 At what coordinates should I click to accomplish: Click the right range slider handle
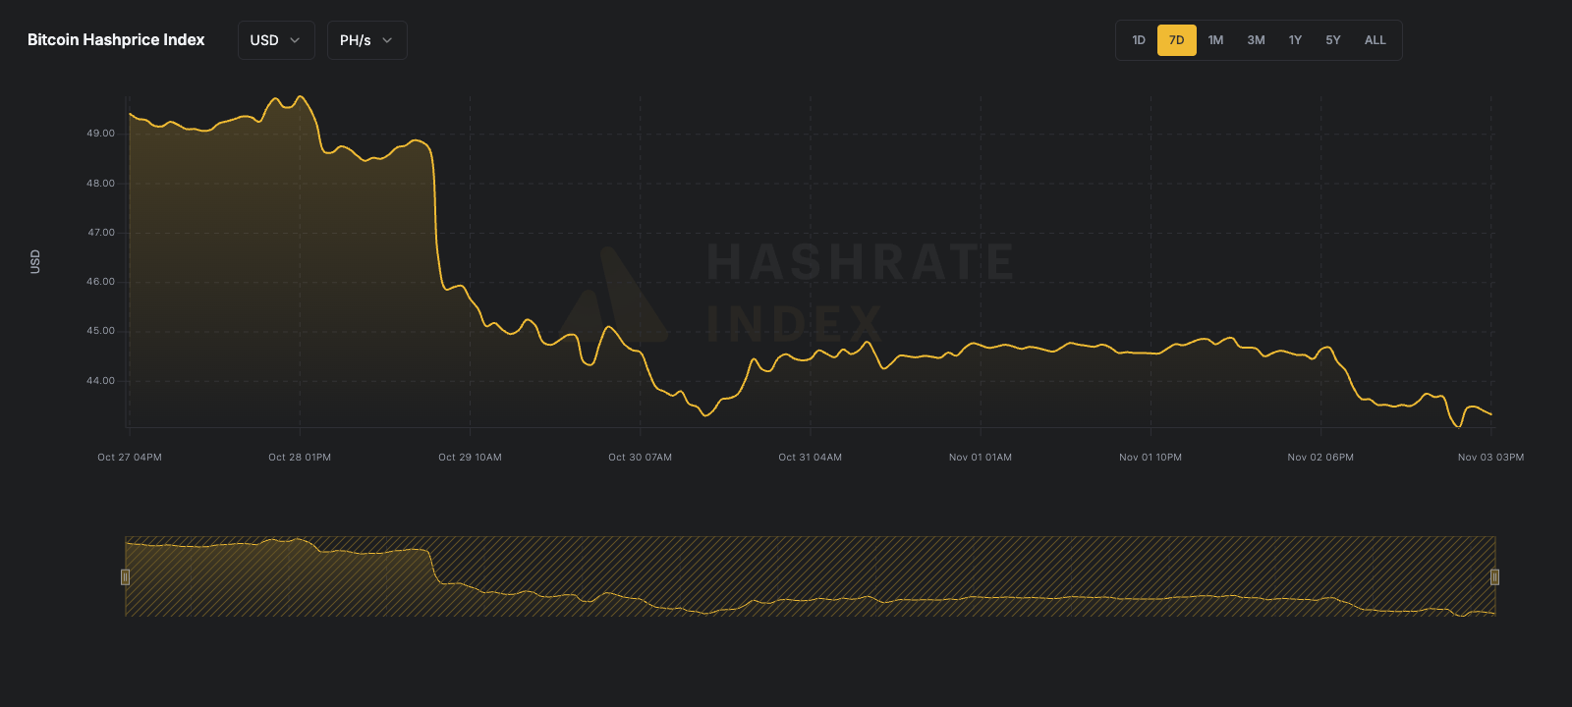[1494, 576]
